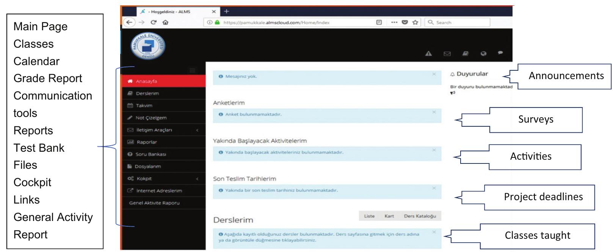Click the book icon in header
This screenshot has width=613, height=252.
click(x=466, y=54)
